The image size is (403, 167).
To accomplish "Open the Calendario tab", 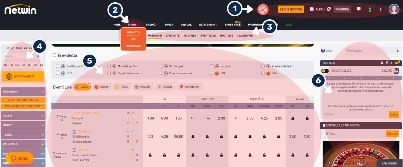I will point(245,36).
